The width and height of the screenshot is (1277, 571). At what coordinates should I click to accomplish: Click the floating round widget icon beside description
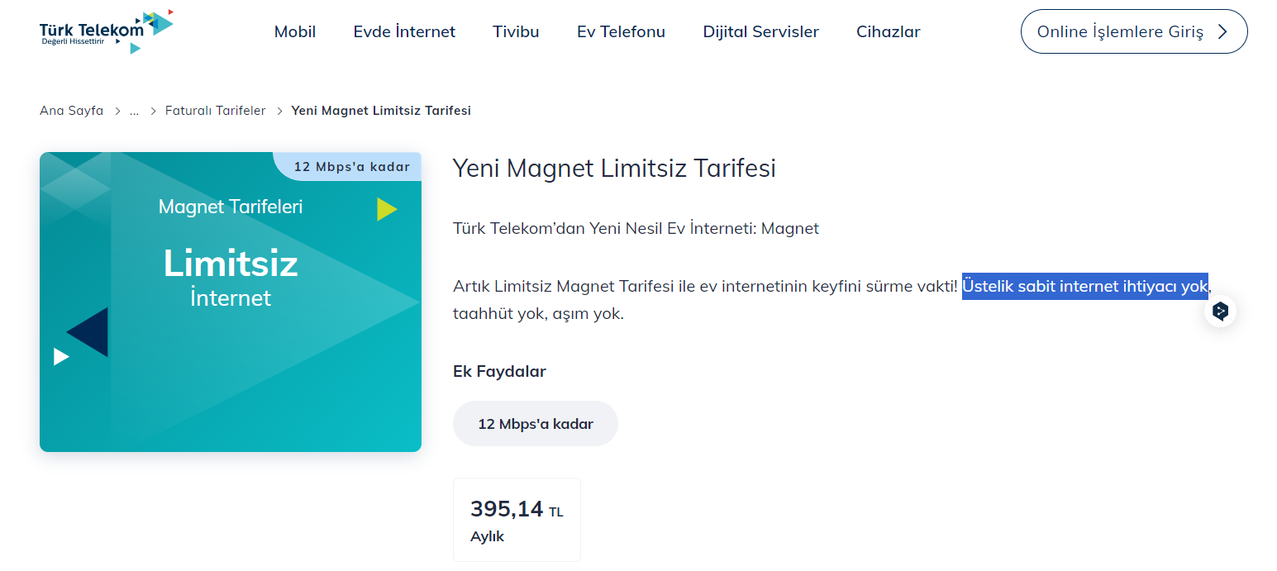(1221, 312)
